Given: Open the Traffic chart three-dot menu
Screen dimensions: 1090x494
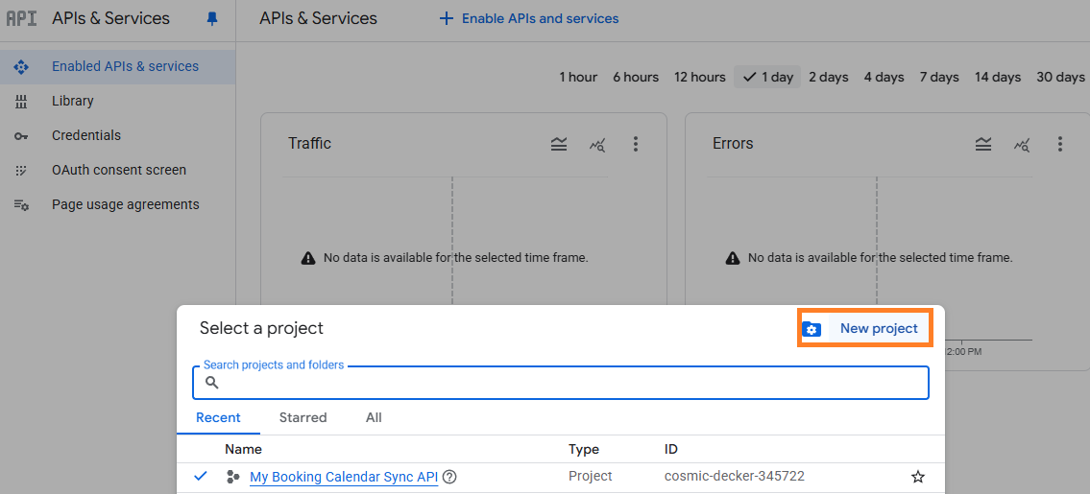Looking at the screenshot, I should pyautogui.click(x=636, y=144).
